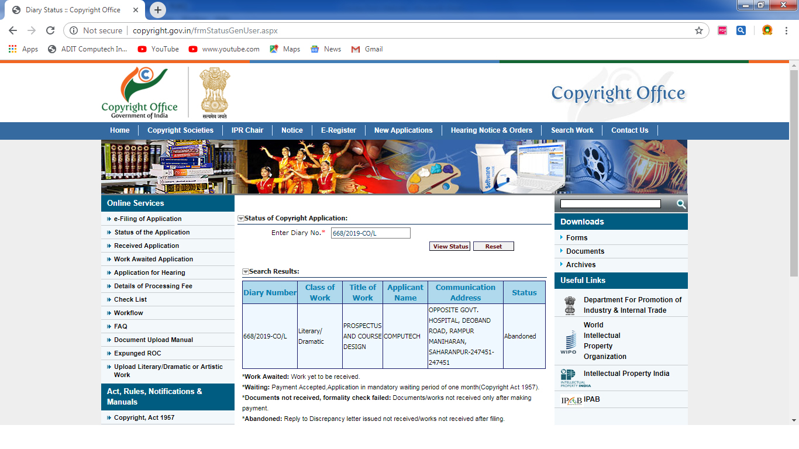Click the blue search extension icon

click(741, 30)
